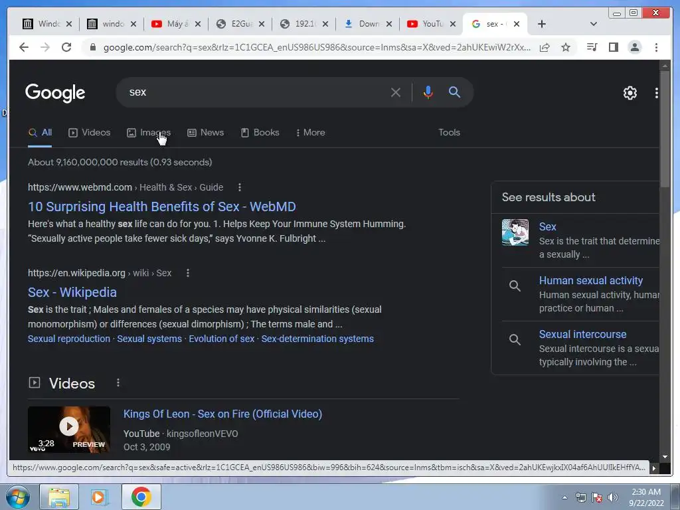Open Wikipedia result options menu
Viewport: 680px width, 510px height.
click(188, 273)
